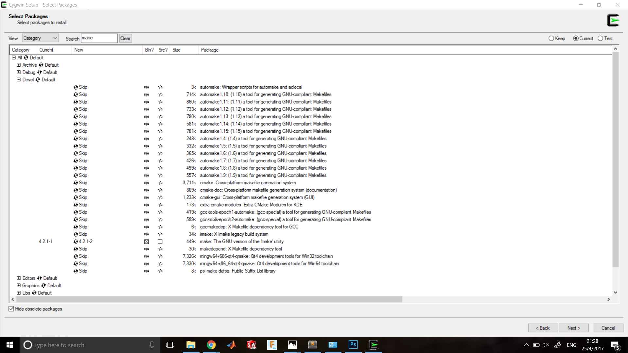Open the Action Center notifications
The width and height of the screenshot is (628, 353).
tap(615, 345)
